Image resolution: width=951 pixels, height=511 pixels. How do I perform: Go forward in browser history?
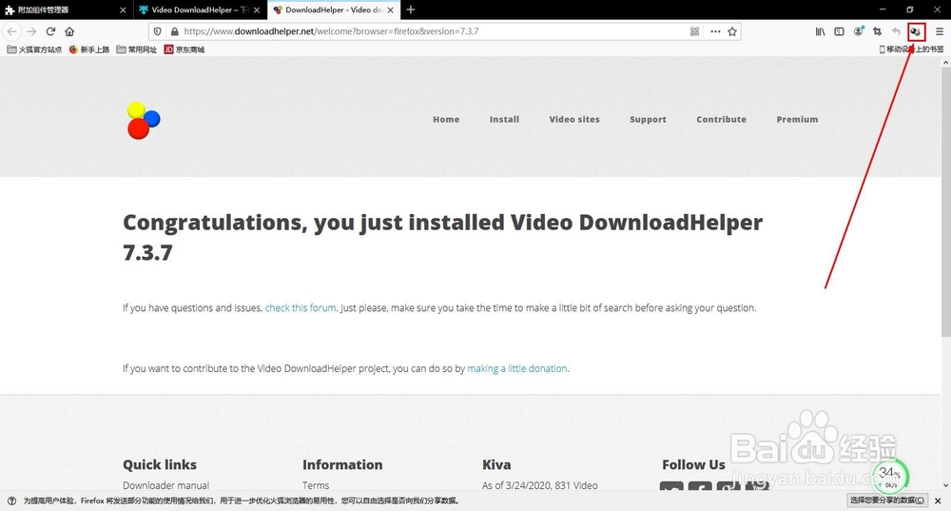[31, 31]
